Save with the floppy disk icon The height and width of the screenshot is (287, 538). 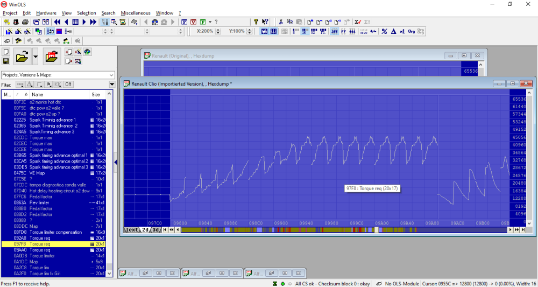tap(6, 61)
